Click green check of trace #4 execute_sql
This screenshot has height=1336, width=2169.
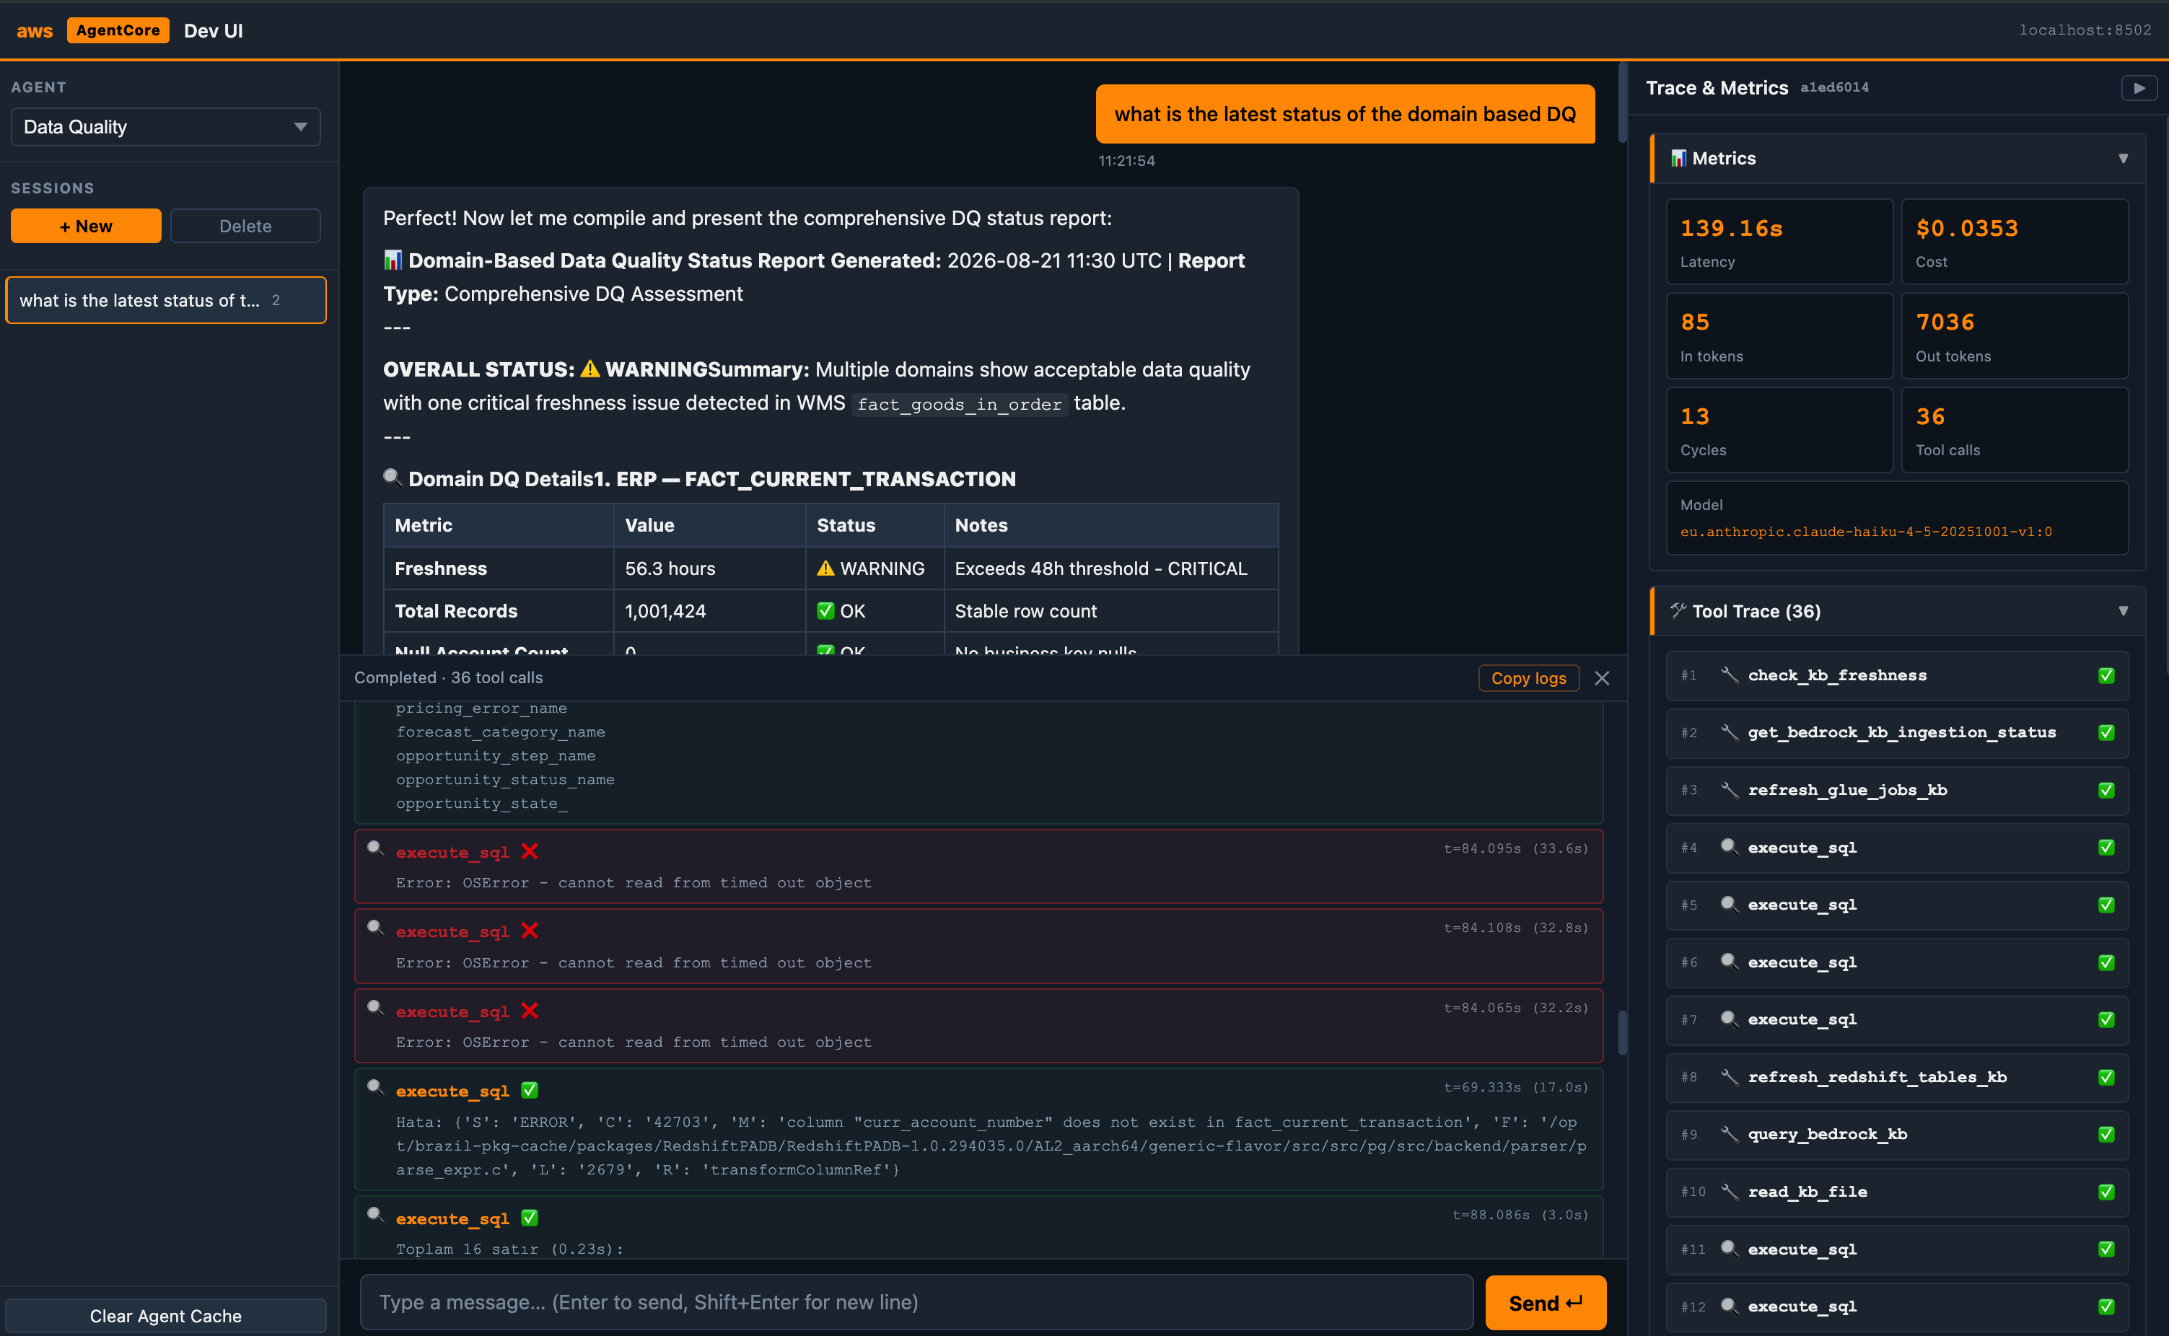[2106, 848]
